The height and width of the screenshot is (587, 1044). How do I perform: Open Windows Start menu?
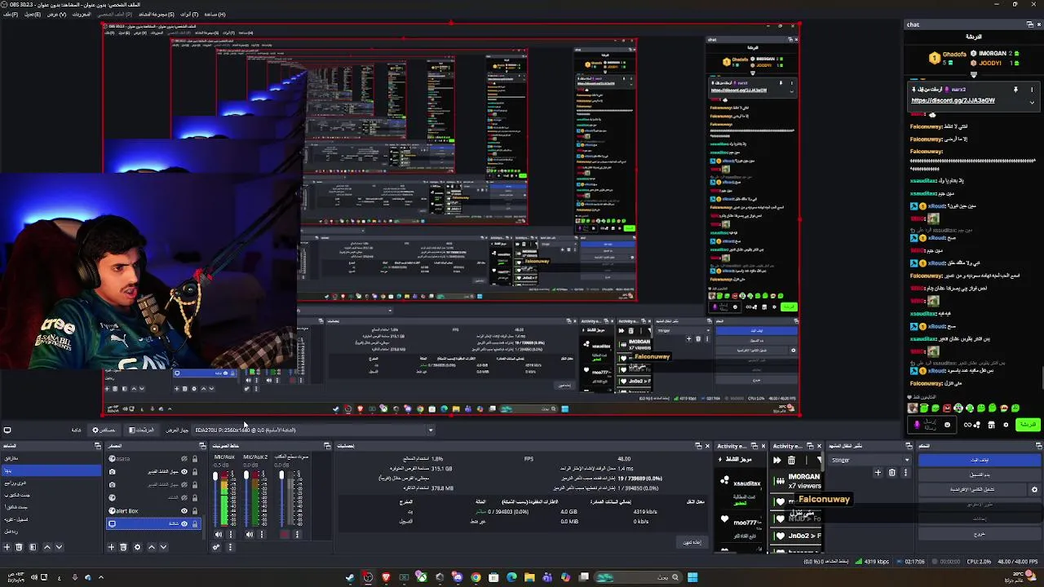[692, 577]
